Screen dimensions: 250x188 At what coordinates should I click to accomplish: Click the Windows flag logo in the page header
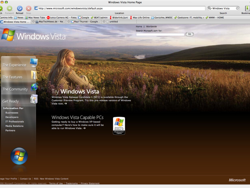pos(8,35)
